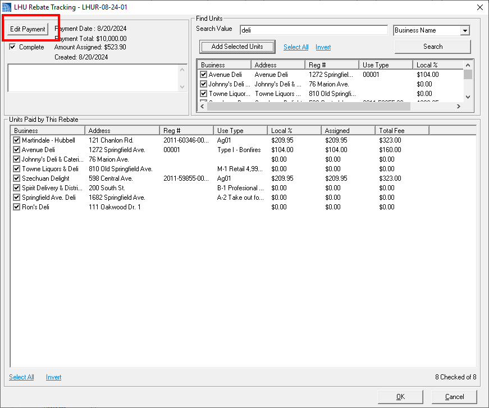Viewport: 489px width, 408px height.
Task: Uncheck Avenue Deli in paid units list
Action: (16, 150)
